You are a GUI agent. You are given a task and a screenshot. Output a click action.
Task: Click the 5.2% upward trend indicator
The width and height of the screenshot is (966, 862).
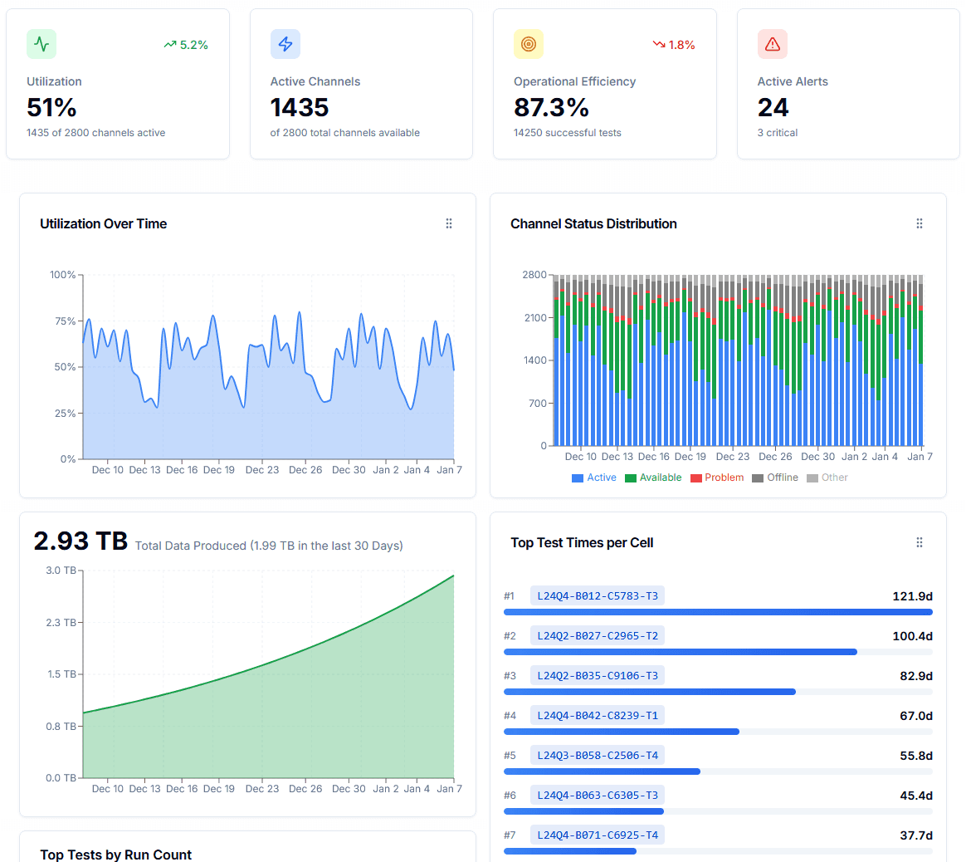186,45
